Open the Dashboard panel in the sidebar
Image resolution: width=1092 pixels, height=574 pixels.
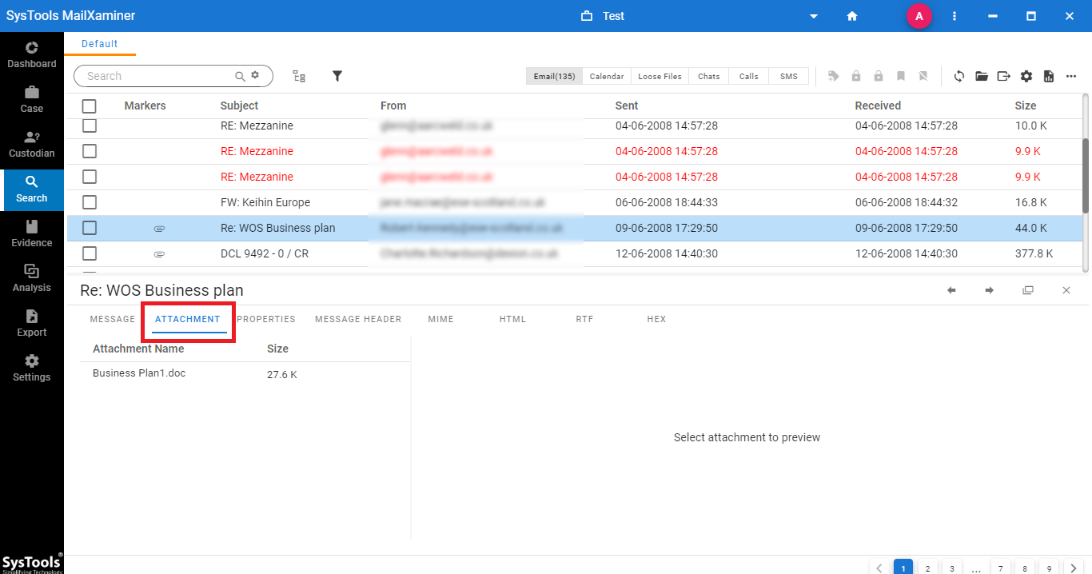(31, 54)
